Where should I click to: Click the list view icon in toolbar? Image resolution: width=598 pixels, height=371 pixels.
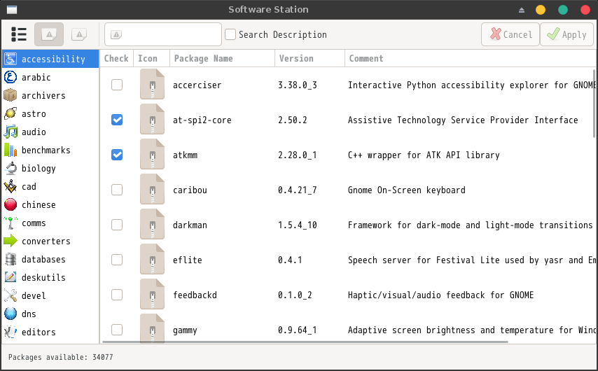pos(19,34)
